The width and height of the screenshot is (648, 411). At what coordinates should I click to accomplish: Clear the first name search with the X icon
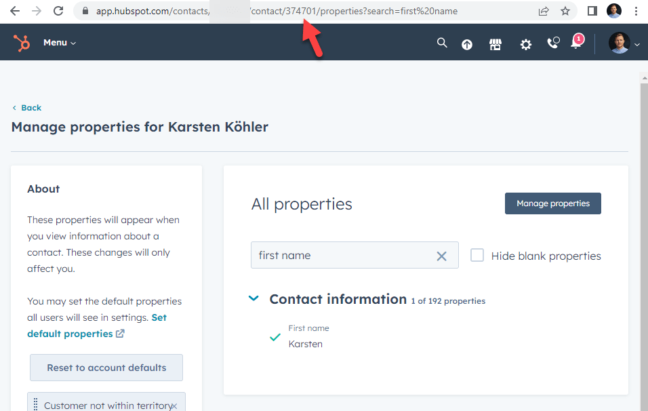tap(441, 256)
